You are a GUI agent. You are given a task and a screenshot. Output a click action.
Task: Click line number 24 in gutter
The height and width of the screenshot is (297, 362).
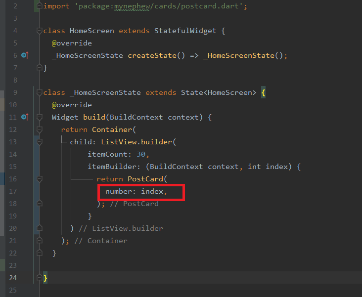13,278
